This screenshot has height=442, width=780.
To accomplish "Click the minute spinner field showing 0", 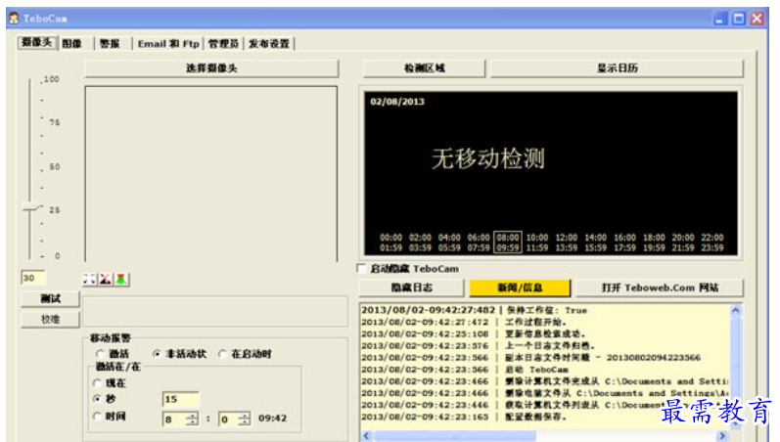I will pos(228,420).
